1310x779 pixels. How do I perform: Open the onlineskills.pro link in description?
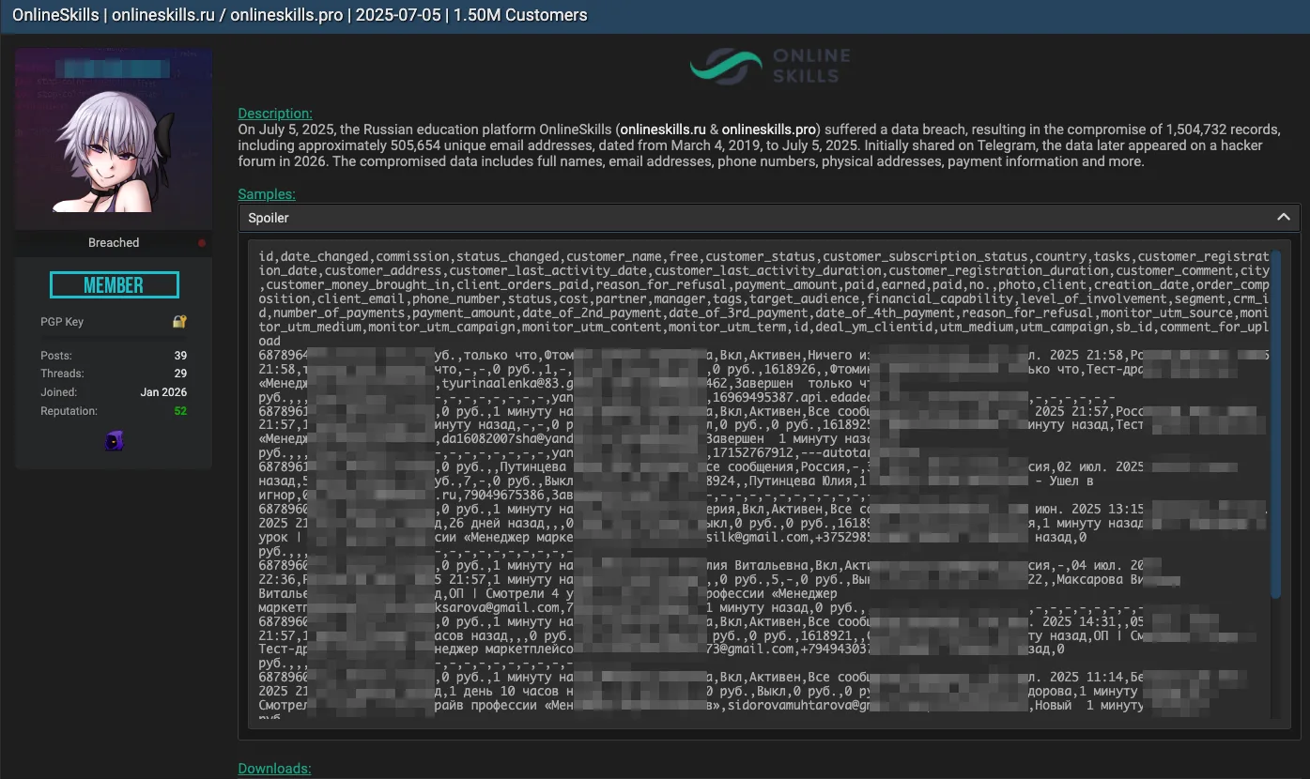click(x=769, y=129)
